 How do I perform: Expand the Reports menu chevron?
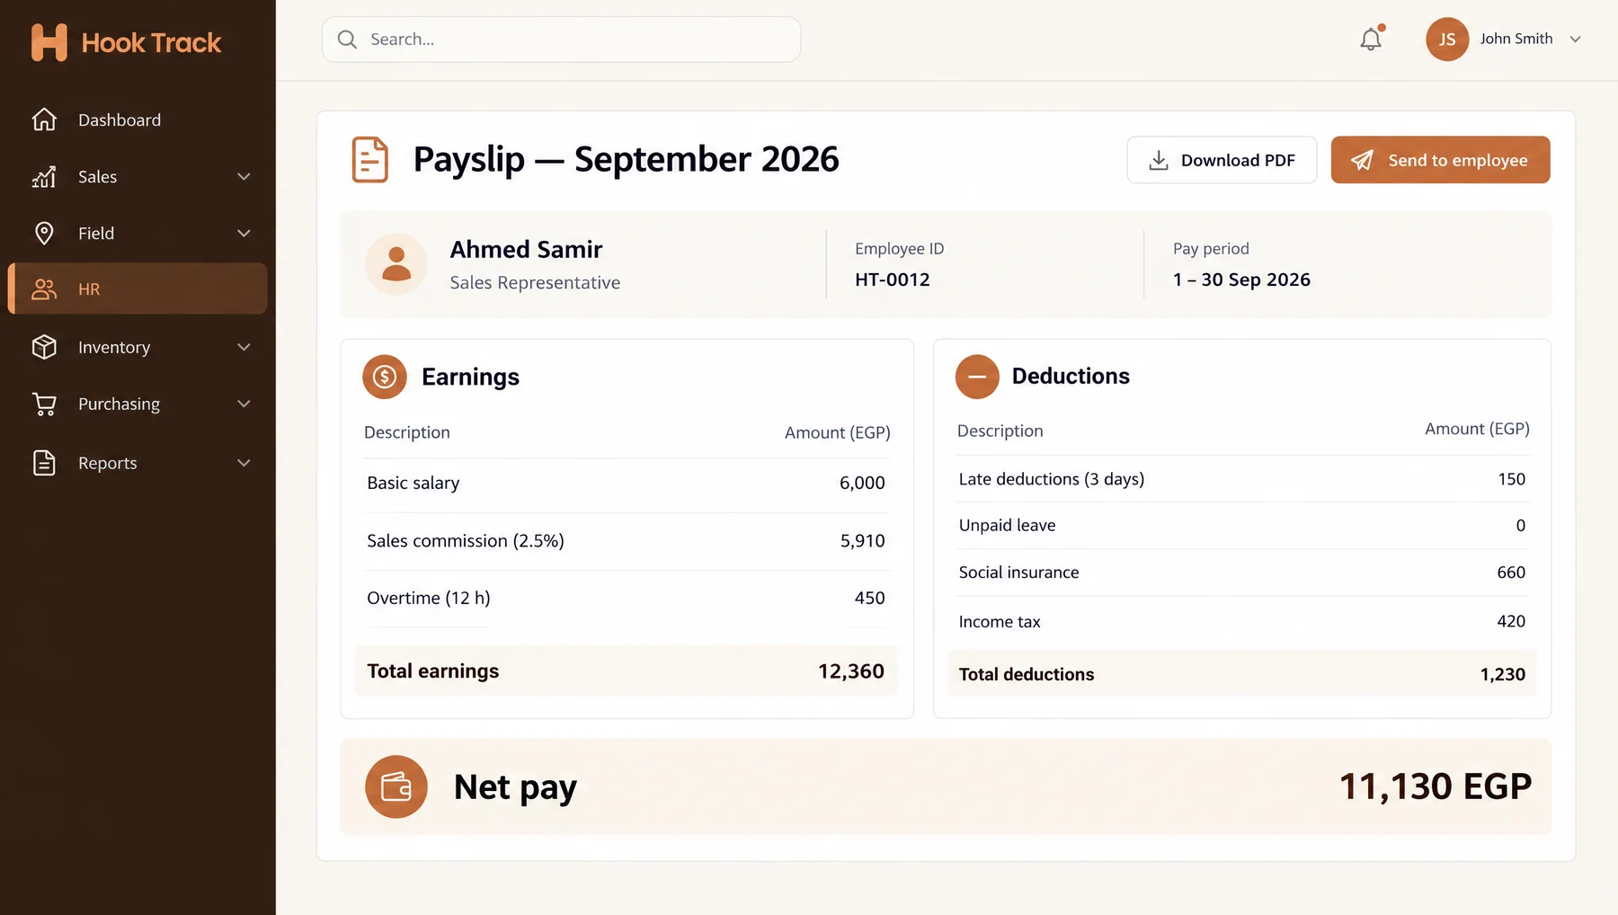pyautogui.click(x=244, y=463)
